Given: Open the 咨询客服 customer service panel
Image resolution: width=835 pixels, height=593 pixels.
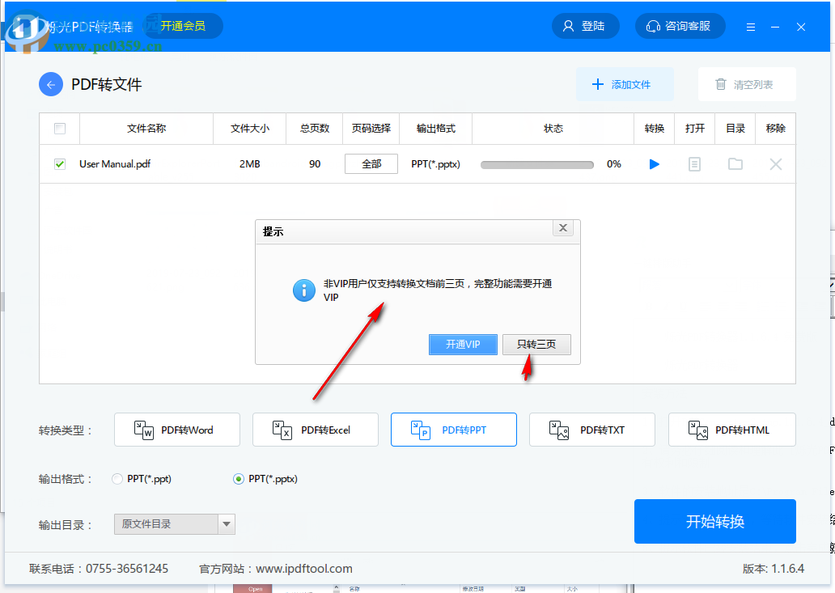Looking at the screenshot, I should [x=680, y=25].
